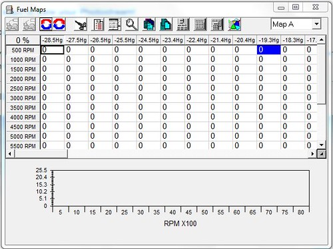Click the dark blue stacked pages copy icon

click(x=149, y=25)
